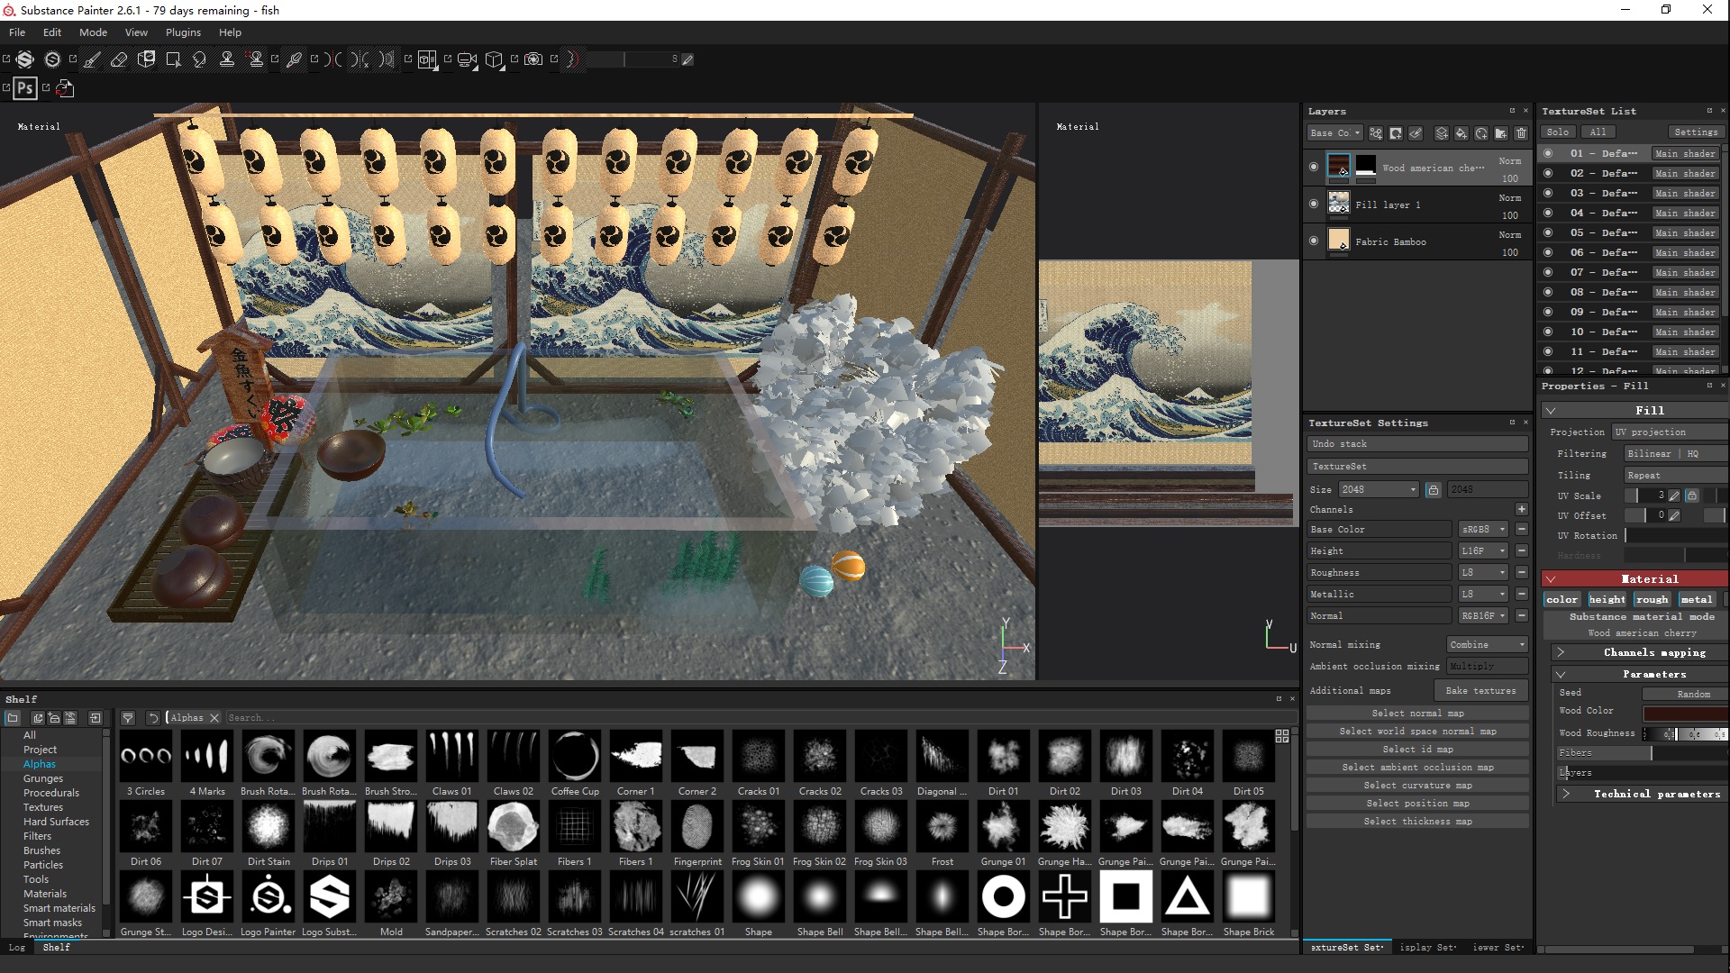Open the Base Color channel dropdown in Layers
The image size is (1730, 973).
click(x=1335, y=133)
